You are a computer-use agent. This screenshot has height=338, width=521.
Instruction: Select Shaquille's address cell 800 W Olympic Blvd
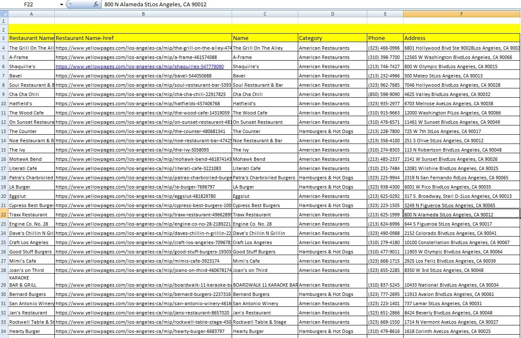point(462,66)
